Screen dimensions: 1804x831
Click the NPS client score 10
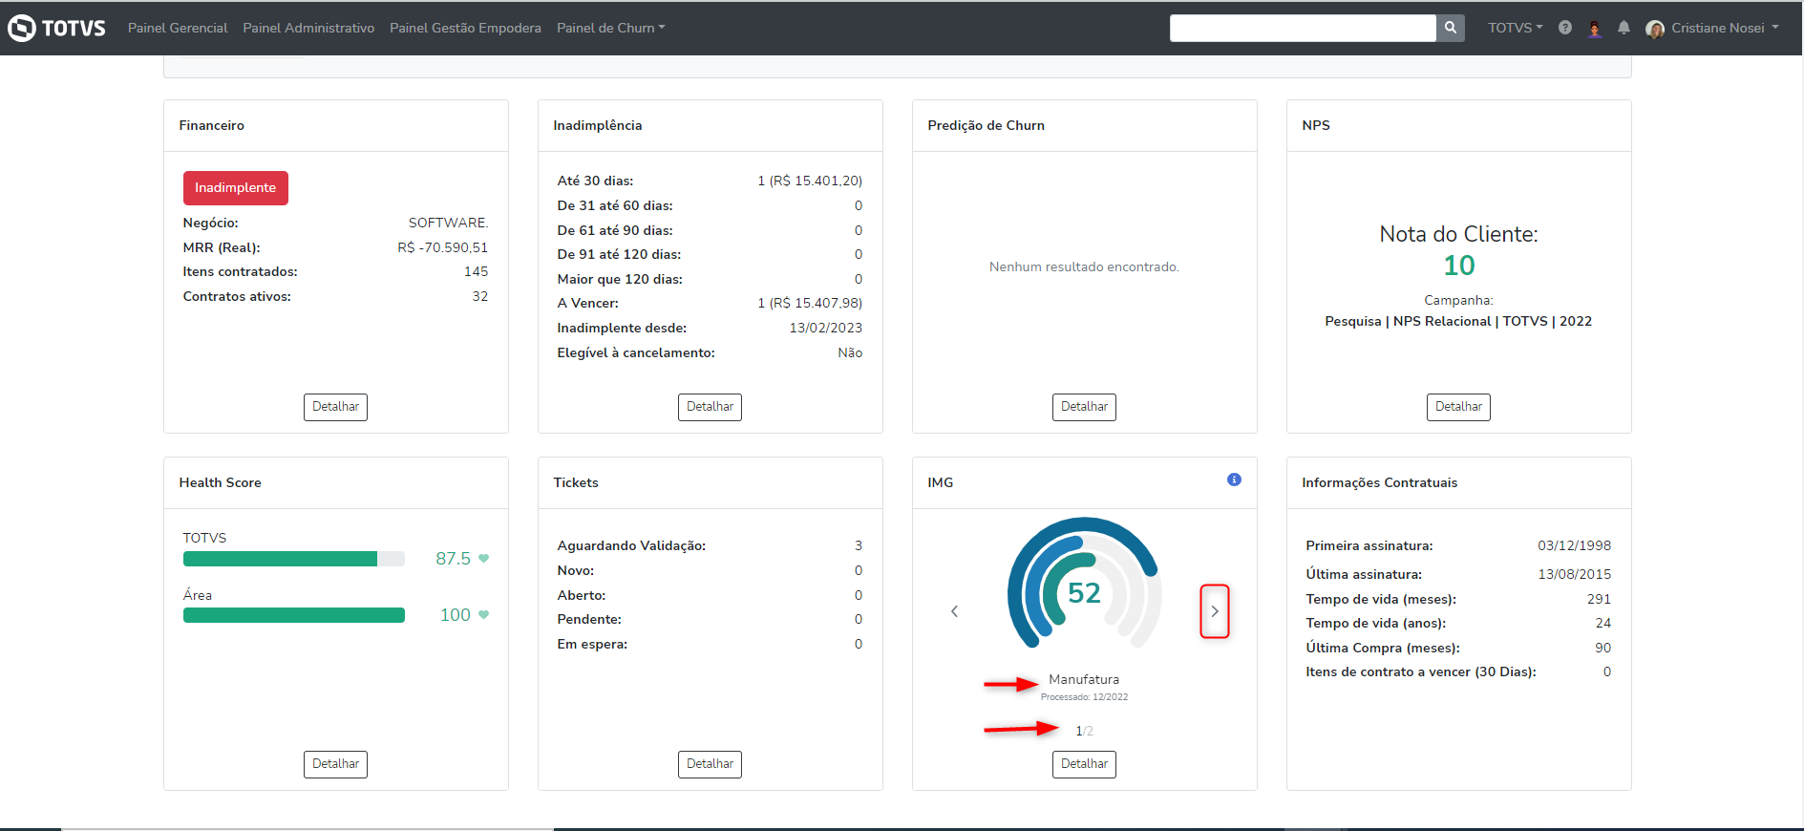(x=1459, y=266)
